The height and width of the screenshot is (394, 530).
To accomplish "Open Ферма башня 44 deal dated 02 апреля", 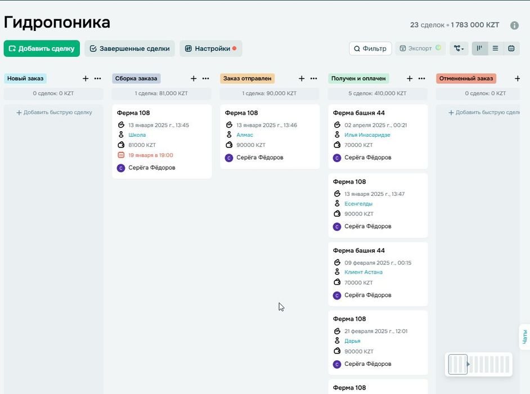I will coord(358,113).
